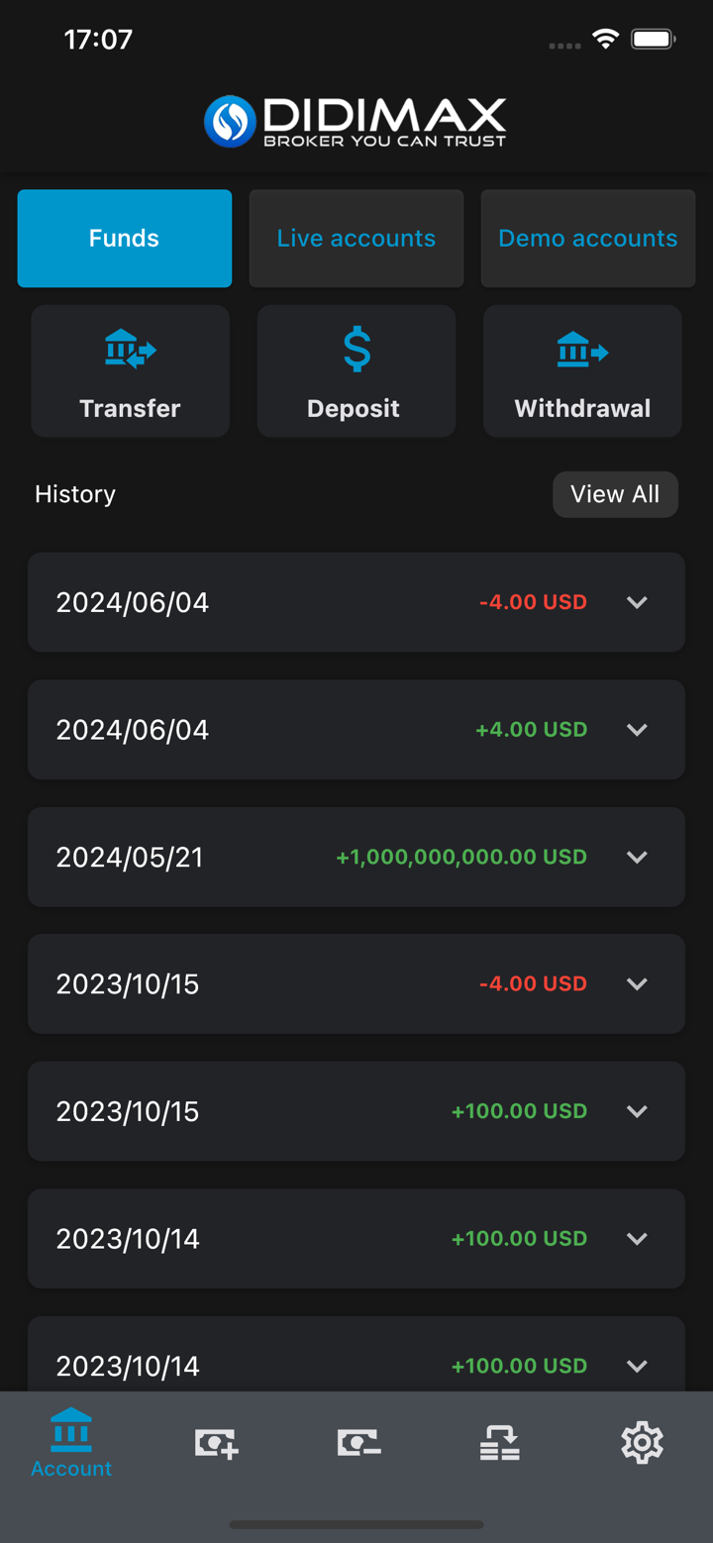
Task: Expand the 2023/10/15 +100.00 USD entry
Action: click(x=637, y=1111)
